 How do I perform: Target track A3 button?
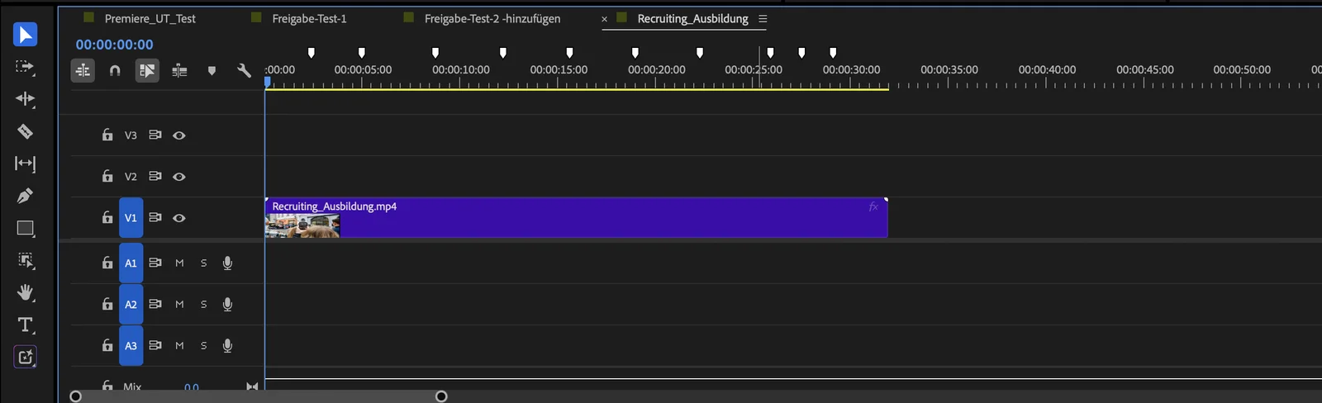(131, 345)
